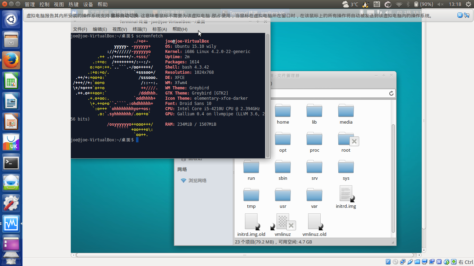The image size is (474, 266).
Task: Select the sbin folder
Action: pyautogui.click(x=283, y=170)
